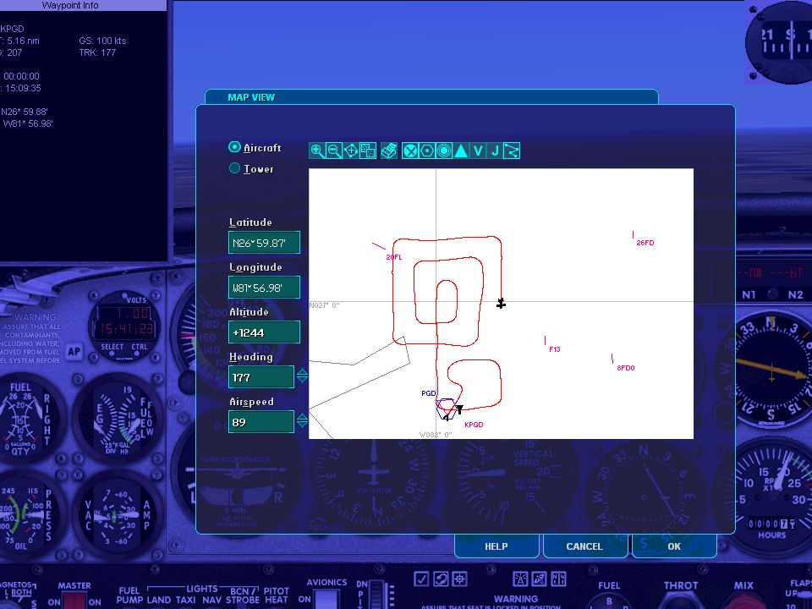Screen dimensions: 812x609
Task: Click the center-on-aircraft map icon
Action: point(351,151)
